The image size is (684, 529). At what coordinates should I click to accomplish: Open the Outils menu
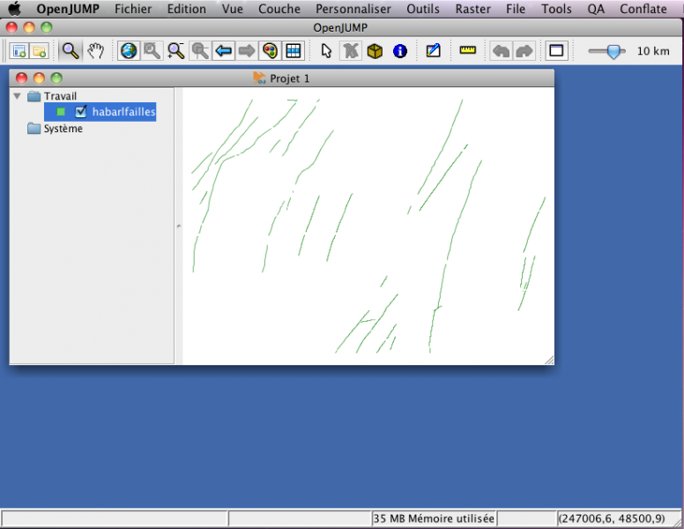pyautogui.click(x=422, y=9)
